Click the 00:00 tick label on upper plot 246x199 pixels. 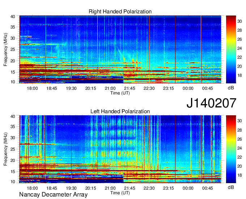click(x=188, y=88)
